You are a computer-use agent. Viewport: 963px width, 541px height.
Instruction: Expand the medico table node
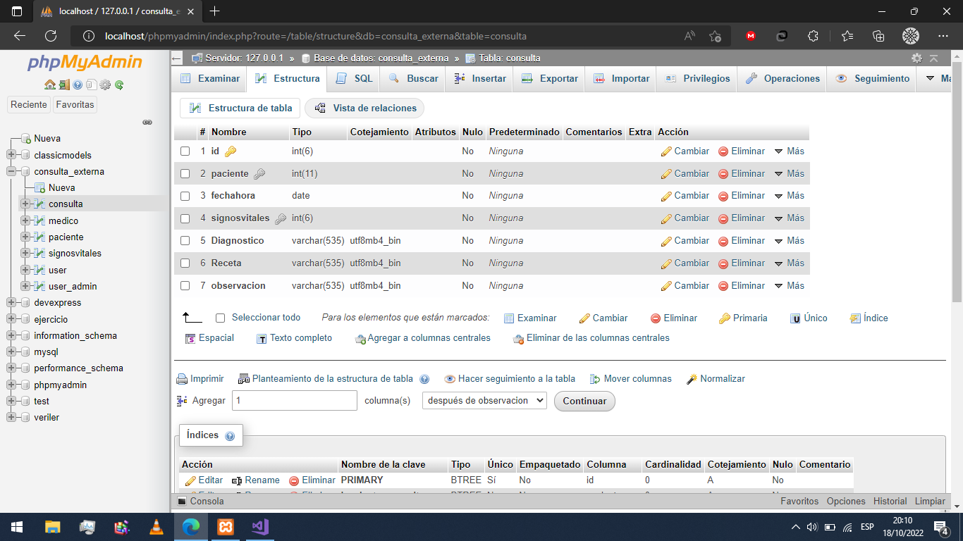[x=25, y=220]
